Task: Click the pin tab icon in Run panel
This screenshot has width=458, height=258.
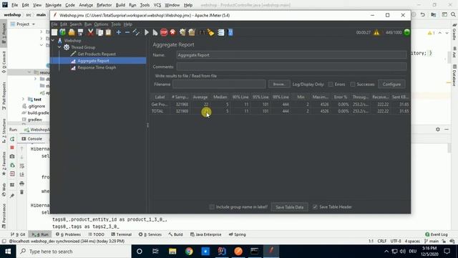Action: [12, 196]
